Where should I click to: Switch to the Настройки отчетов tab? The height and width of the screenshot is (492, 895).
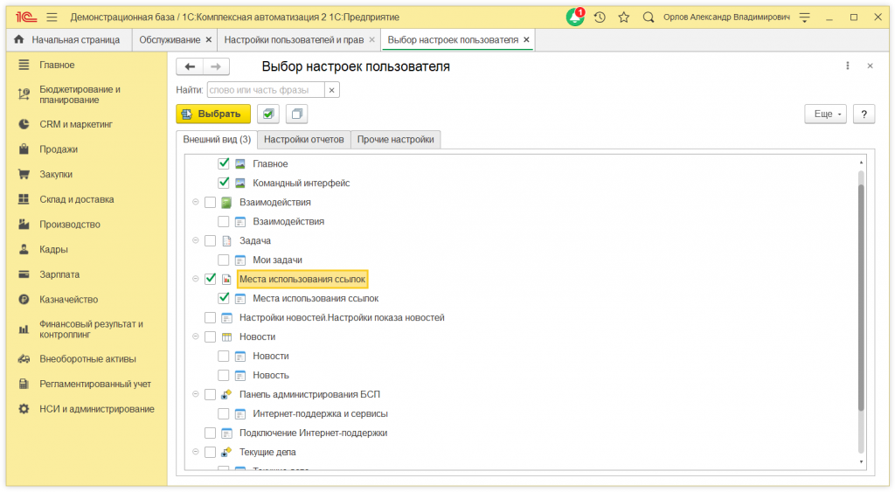pos(304,140)
